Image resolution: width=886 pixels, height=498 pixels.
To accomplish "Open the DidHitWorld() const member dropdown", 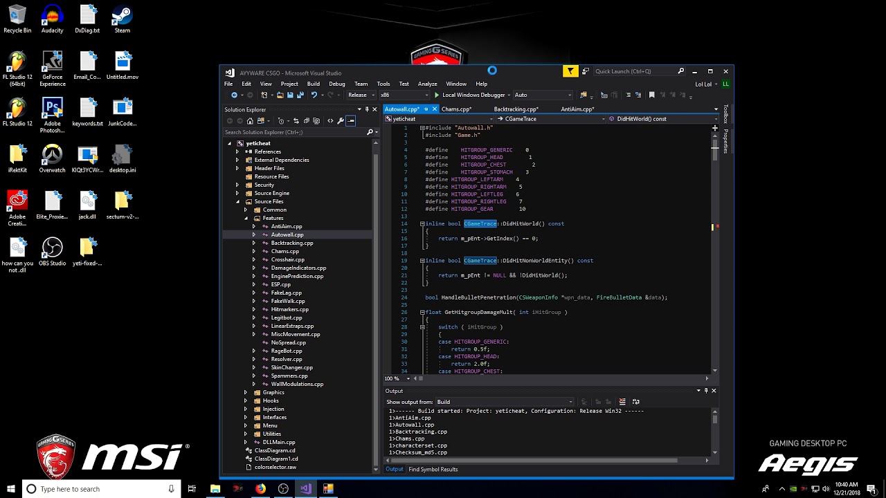I will 663,119.
